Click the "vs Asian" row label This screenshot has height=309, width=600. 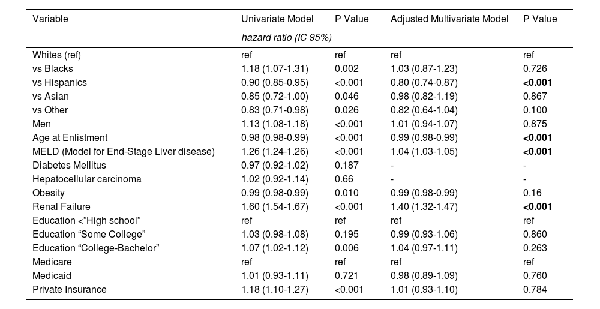pyautogui.click(x=50, y=96)
